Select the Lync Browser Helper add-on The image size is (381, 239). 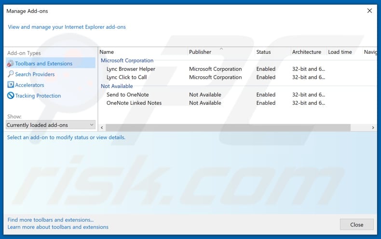tap(131, 69)
